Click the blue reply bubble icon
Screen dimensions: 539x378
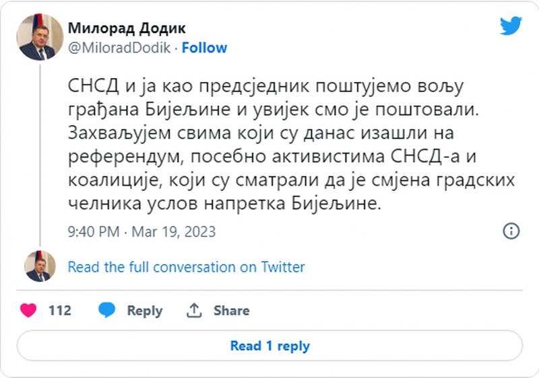tap(106, 310)
